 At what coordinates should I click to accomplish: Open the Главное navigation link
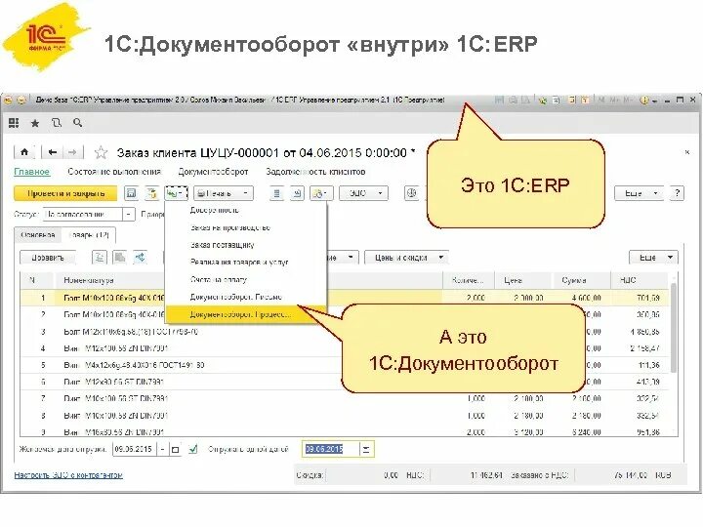[31, 172]
